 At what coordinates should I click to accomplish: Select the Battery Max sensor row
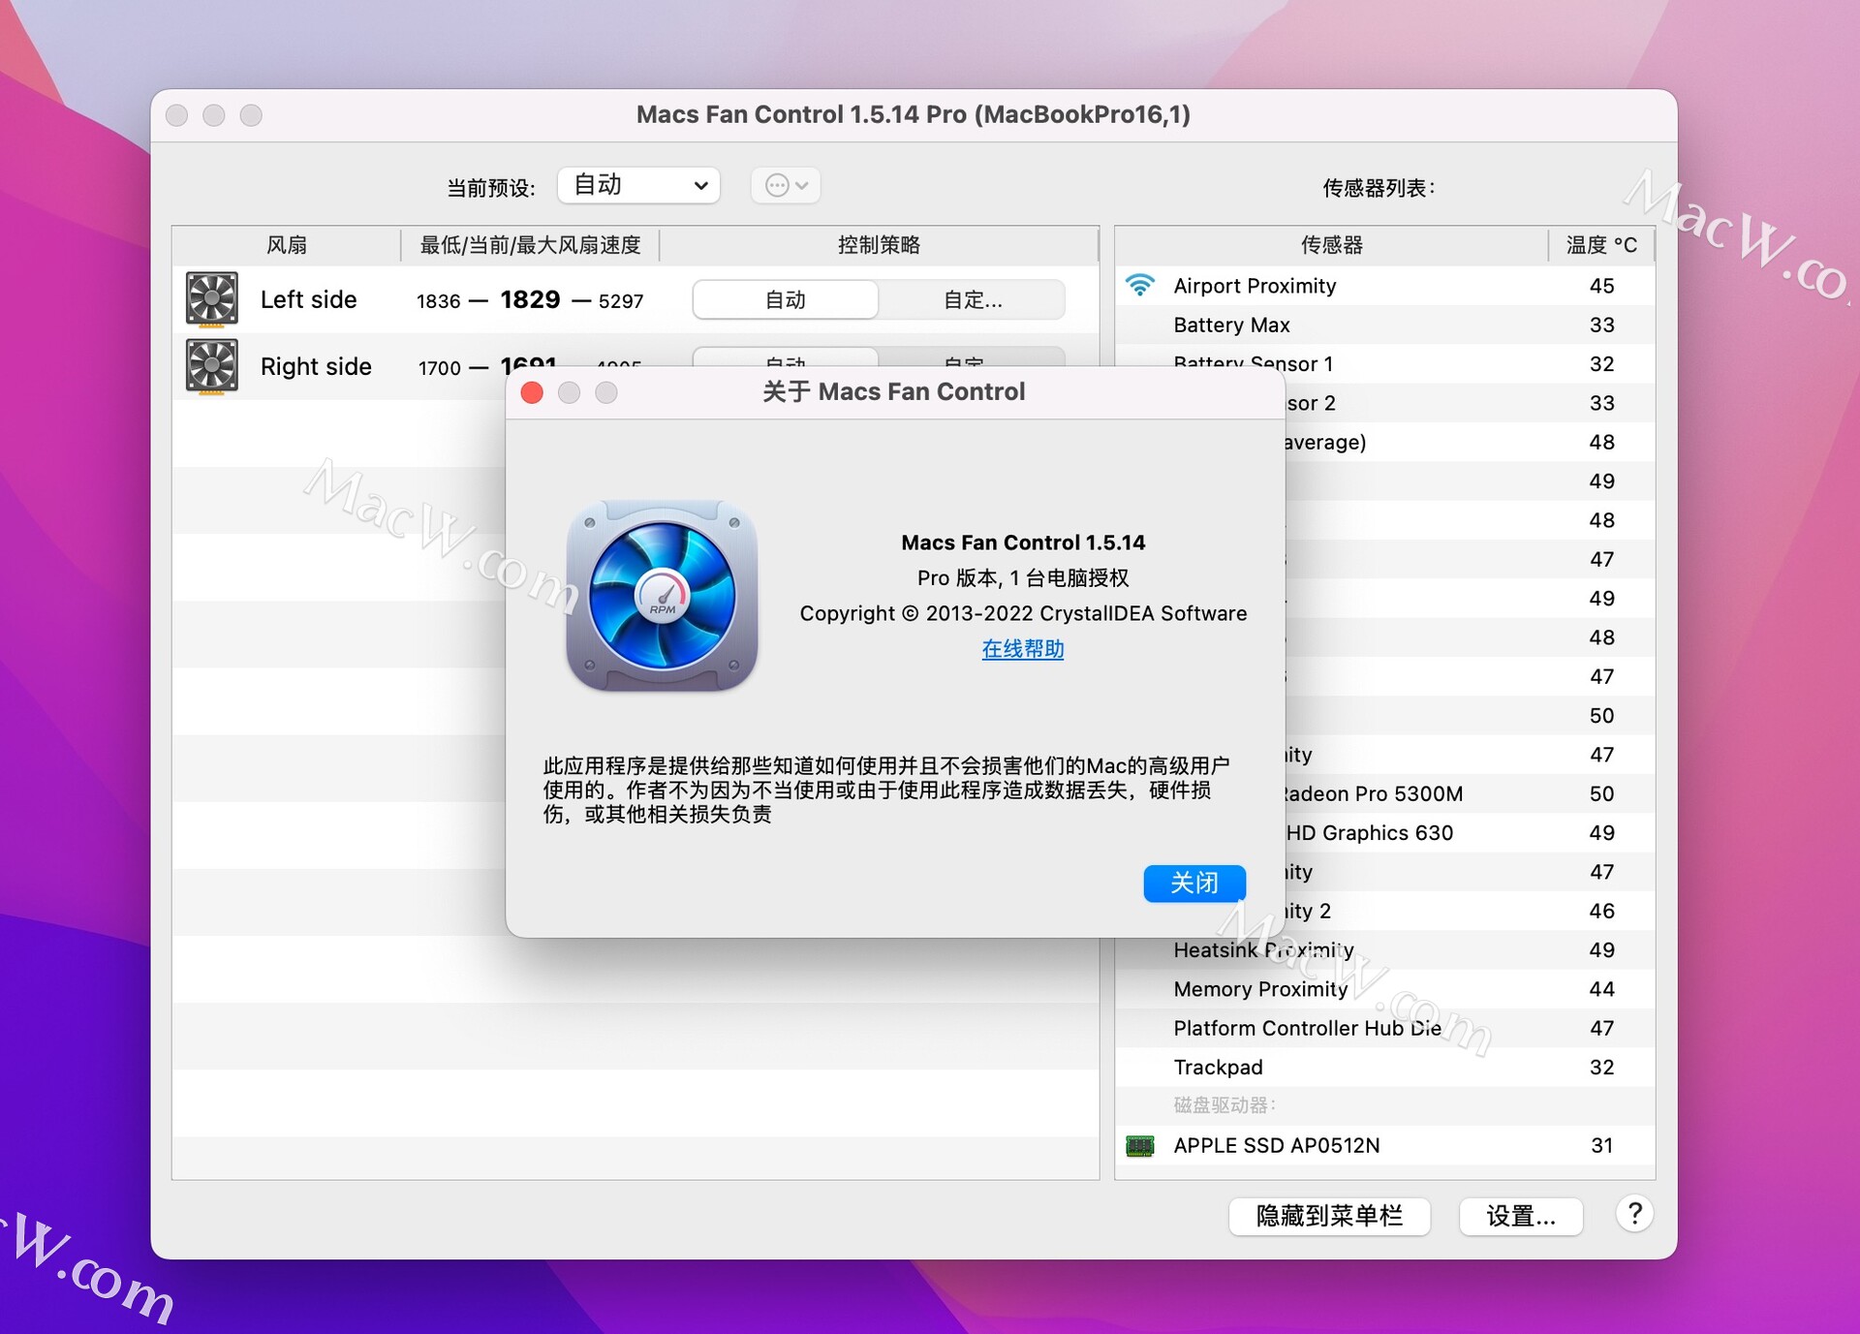pyautogui.click(x=1385, y=325)
